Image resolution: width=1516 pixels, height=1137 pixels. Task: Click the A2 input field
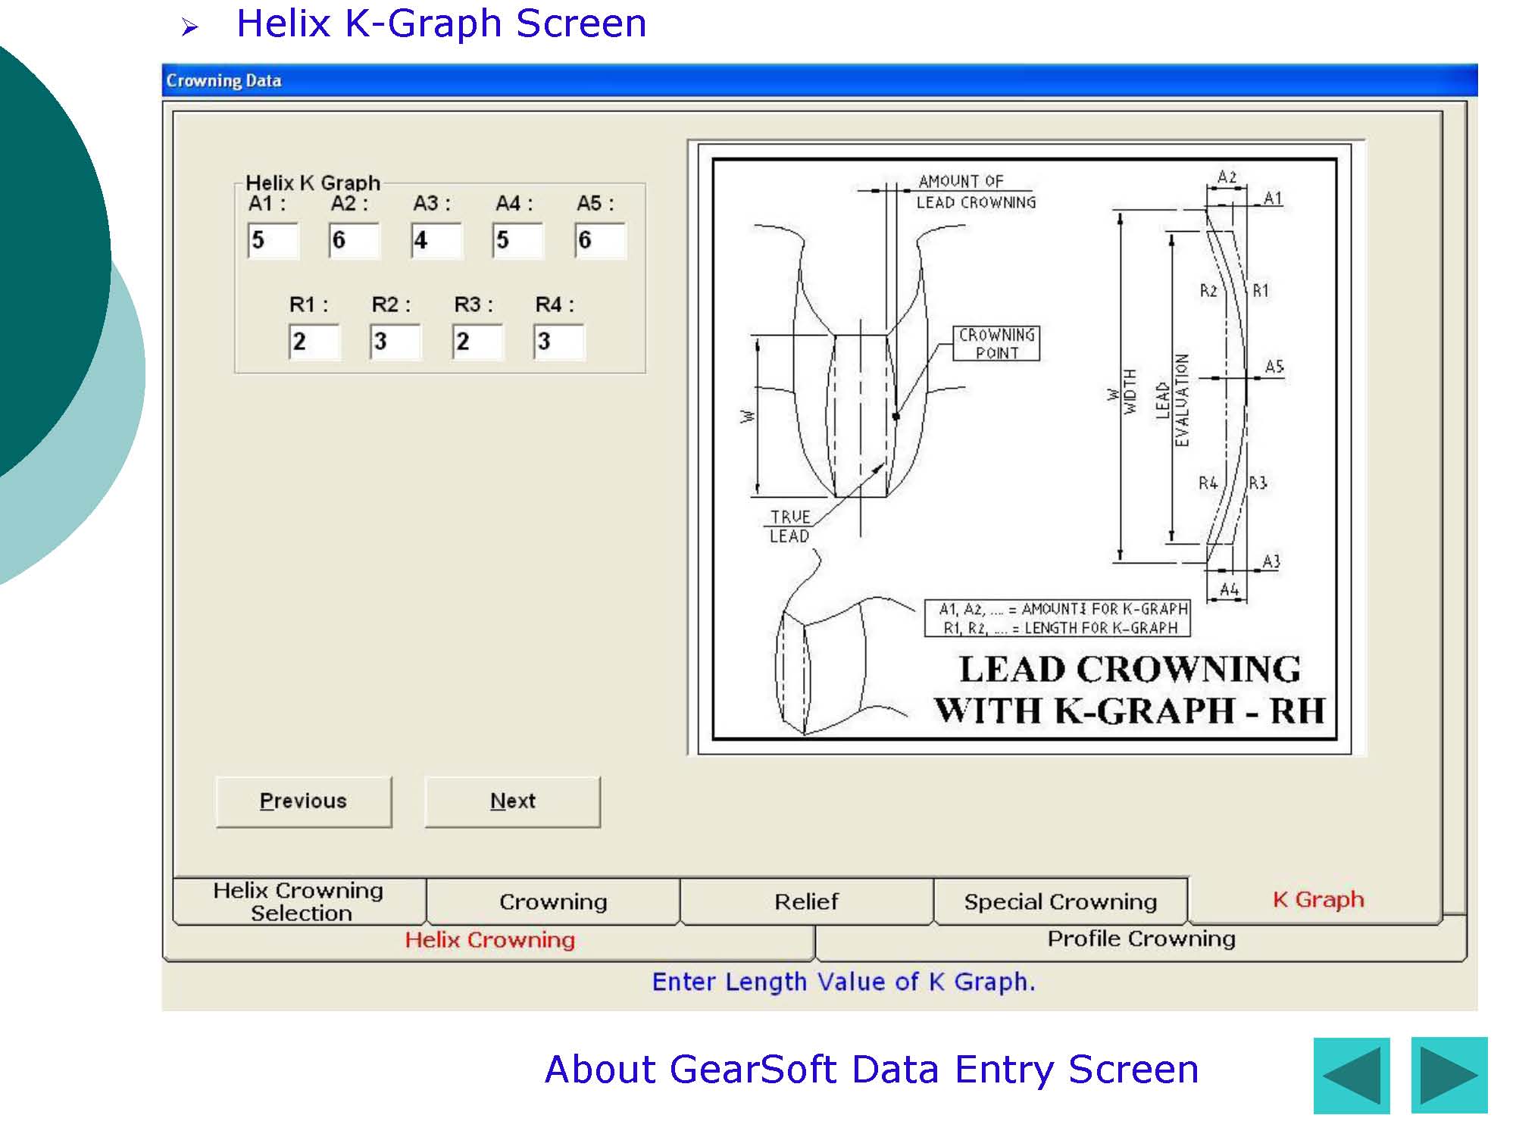(355, 241)
